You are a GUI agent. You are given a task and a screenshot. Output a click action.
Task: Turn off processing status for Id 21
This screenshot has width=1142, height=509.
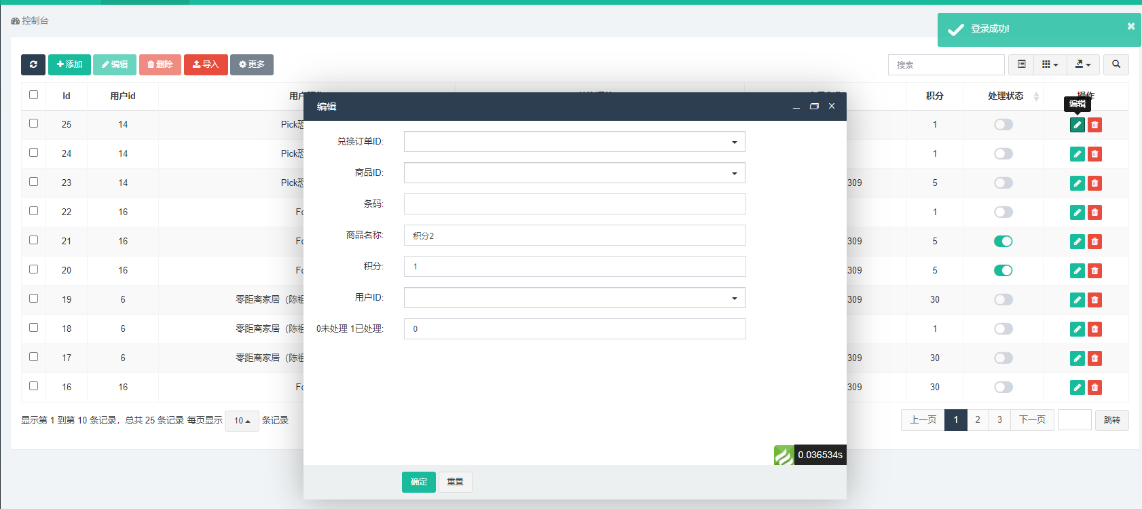coord(1003,242)
